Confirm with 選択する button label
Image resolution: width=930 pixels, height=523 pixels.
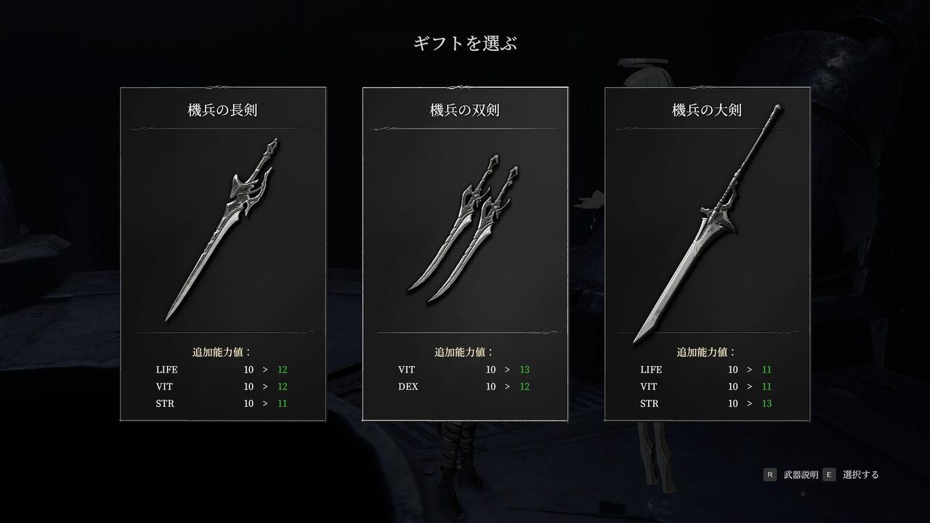pos(861,474)
